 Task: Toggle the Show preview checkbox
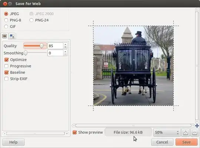[74, 132]
